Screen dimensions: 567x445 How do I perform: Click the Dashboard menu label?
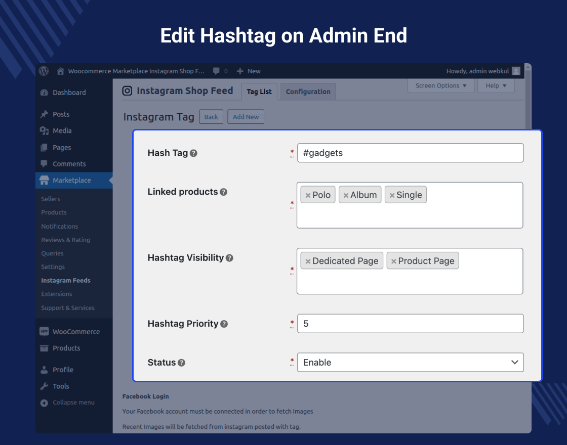(69, 93)
